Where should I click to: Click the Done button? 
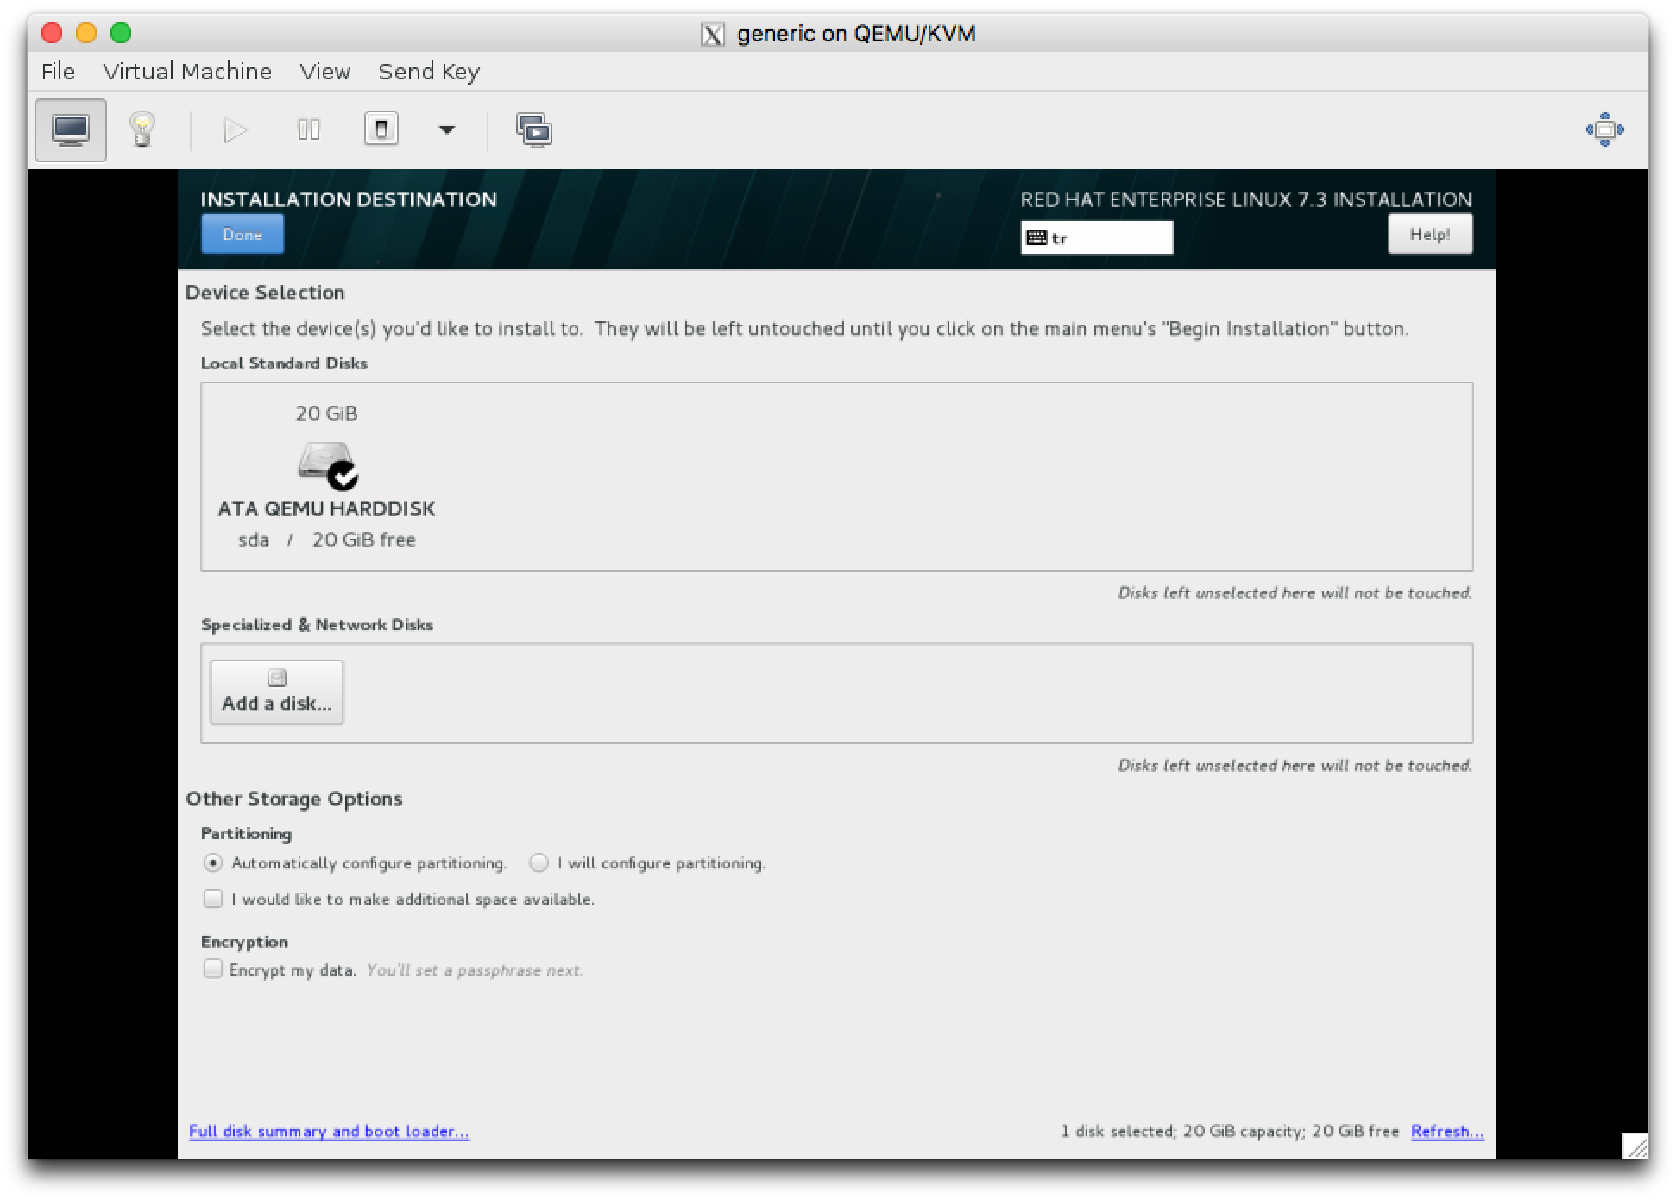[x=243, y=235]
